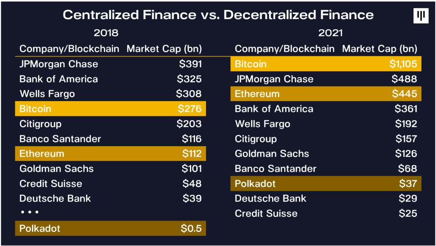Select the Ethereum row showing $112
The width and height of the screenshot is (436, 246).
(x=110, y=154)
